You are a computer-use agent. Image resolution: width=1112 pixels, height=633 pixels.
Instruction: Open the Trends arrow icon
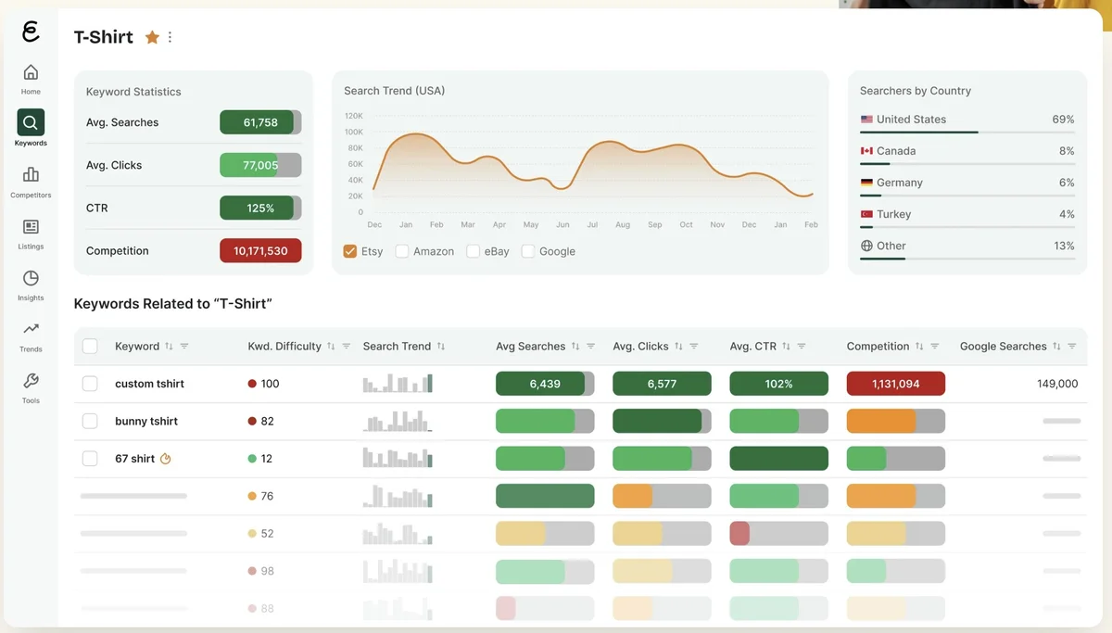coord(31,329)
